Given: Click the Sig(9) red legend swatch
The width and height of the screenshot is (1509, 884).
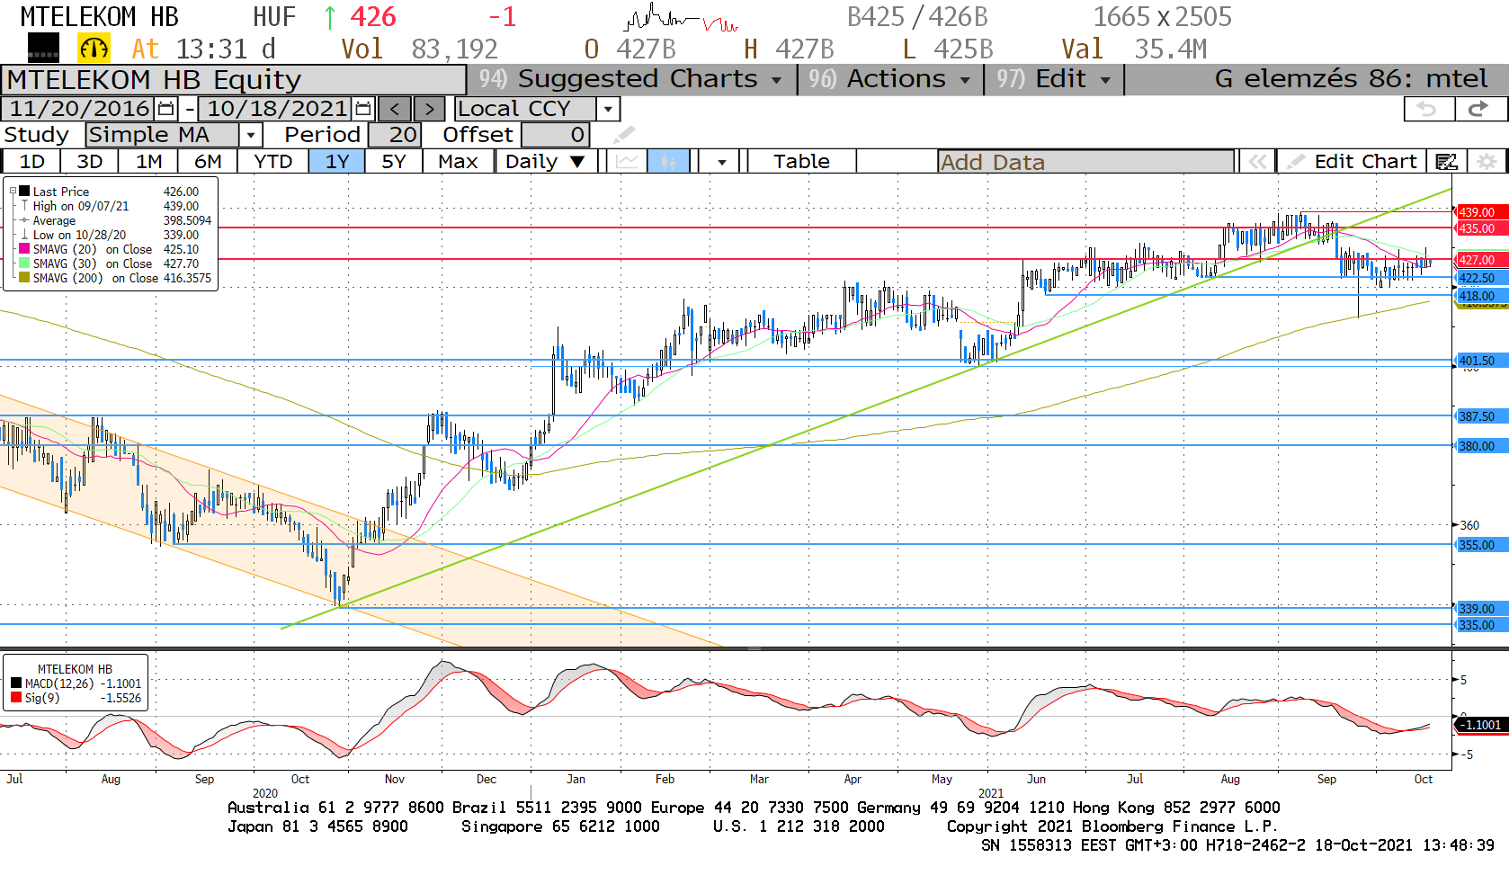Looking at the screenshot, I should (x=16, y=698).
